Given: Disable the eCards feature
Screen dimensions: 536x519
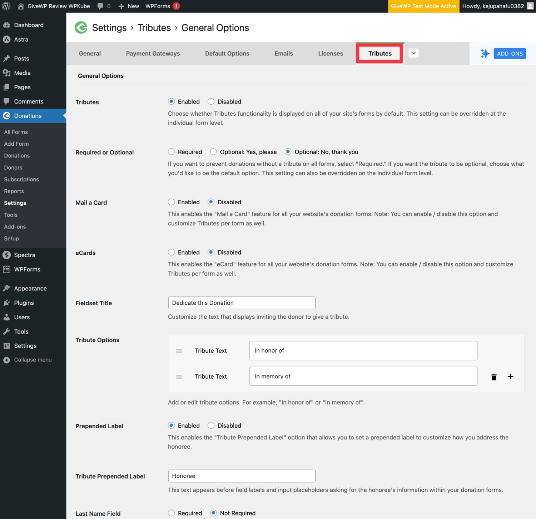Looking at the screenshot, I should pos(211,252).
